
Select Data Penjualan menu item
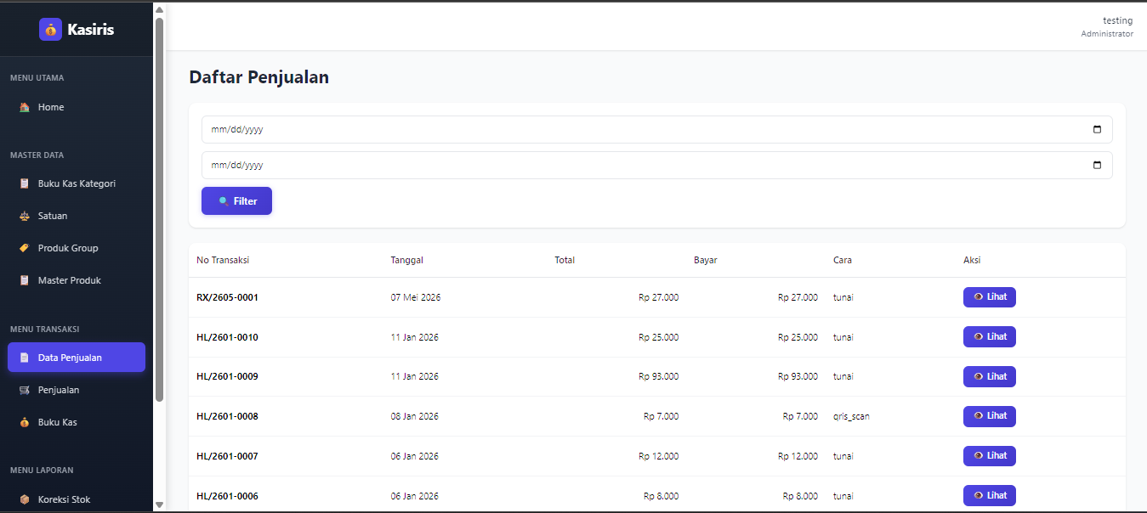click(x=77, y=358)
